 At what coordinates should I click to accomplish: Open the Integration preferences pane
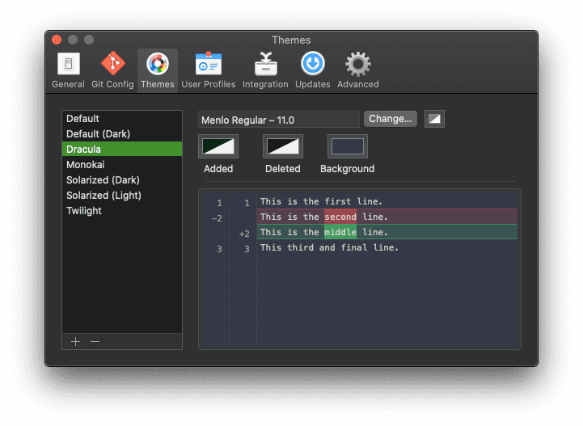(x=265, y=70)
